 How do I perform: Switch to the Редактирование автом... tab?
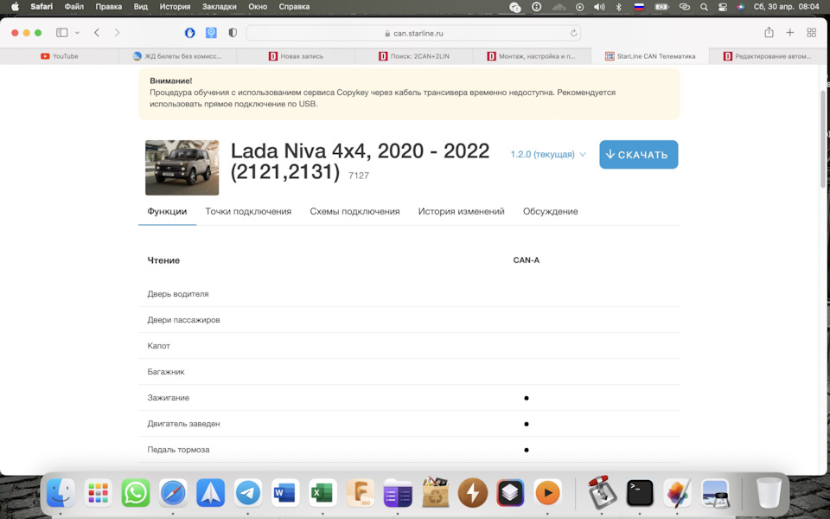(x=768, y=56)
